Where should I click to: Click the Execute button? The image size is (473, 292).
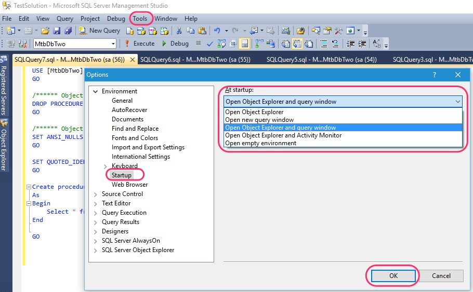point(140,44)
